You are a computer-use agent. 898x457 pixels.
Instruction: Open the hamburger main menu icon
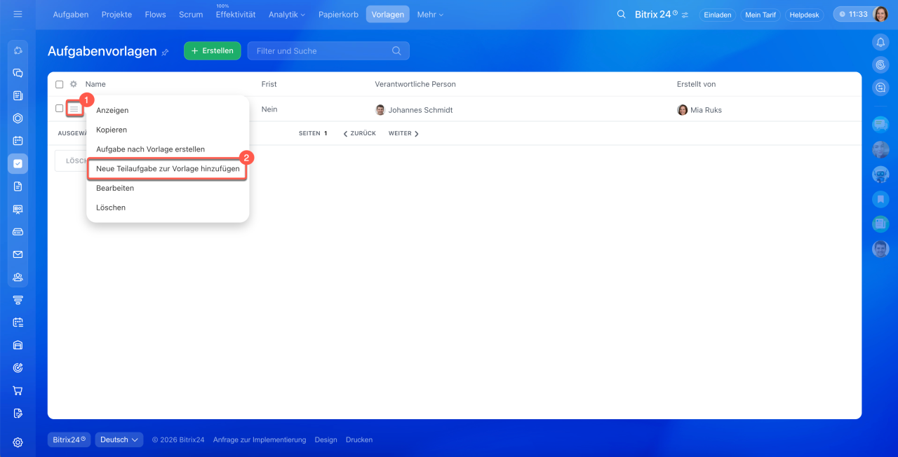pyautogui.click(x=18, y=14)
